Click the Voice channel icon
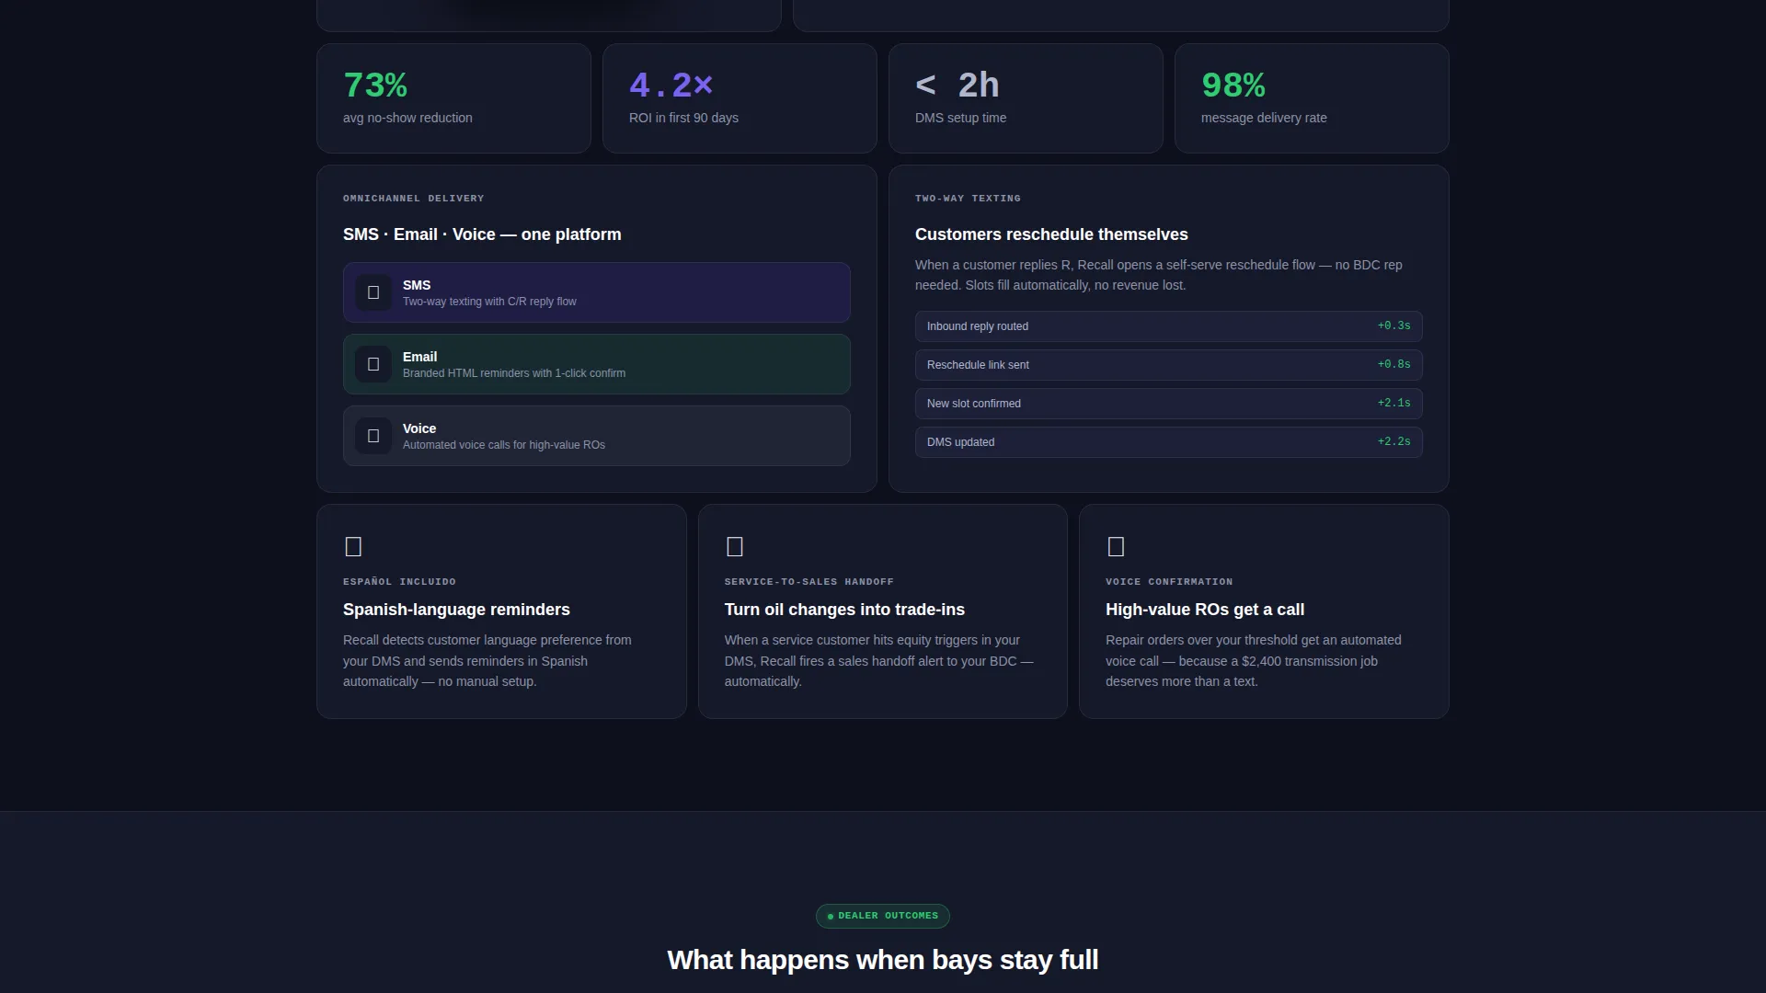The height and width of the screenshot is (993, 1766). point(373,436)
